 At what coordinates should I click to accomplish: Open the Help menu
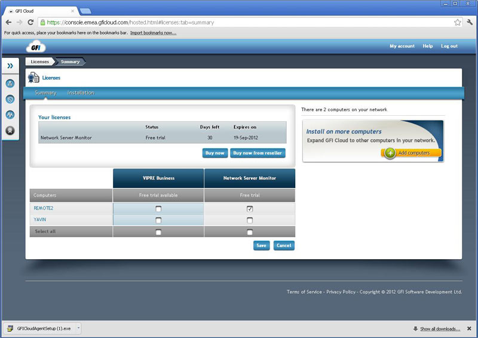pyautogui.click(x=428, y=46)
